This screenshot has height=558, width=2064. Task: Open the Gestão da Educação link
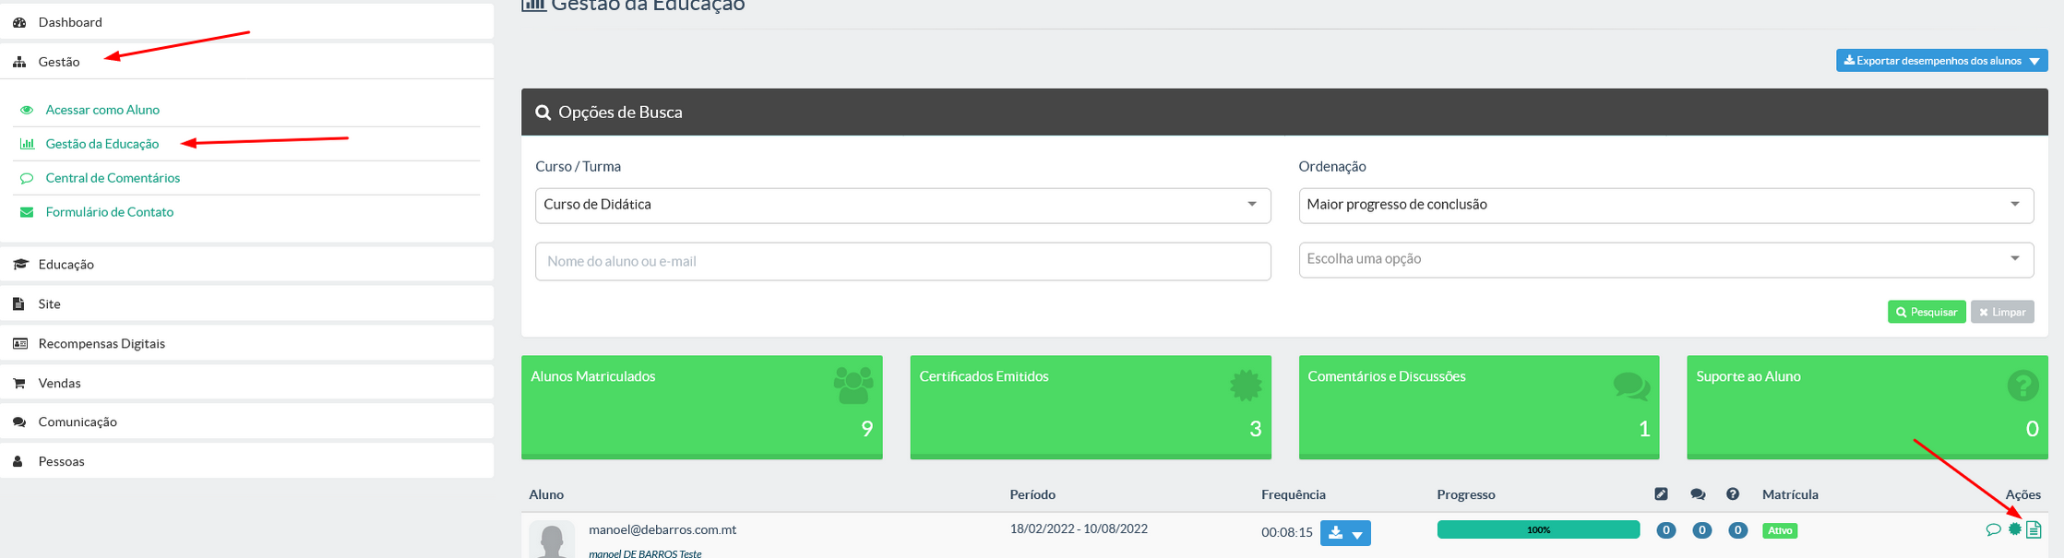click(102, 144)
